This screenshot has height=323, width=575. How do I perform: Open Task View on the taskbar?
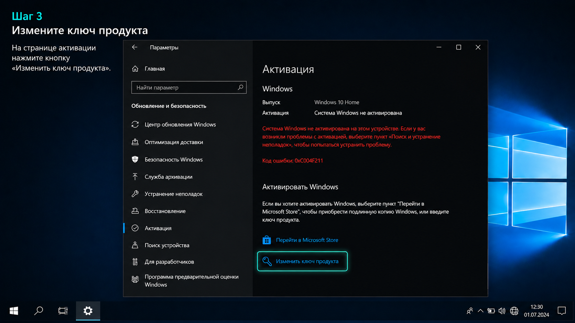(63, 311)
